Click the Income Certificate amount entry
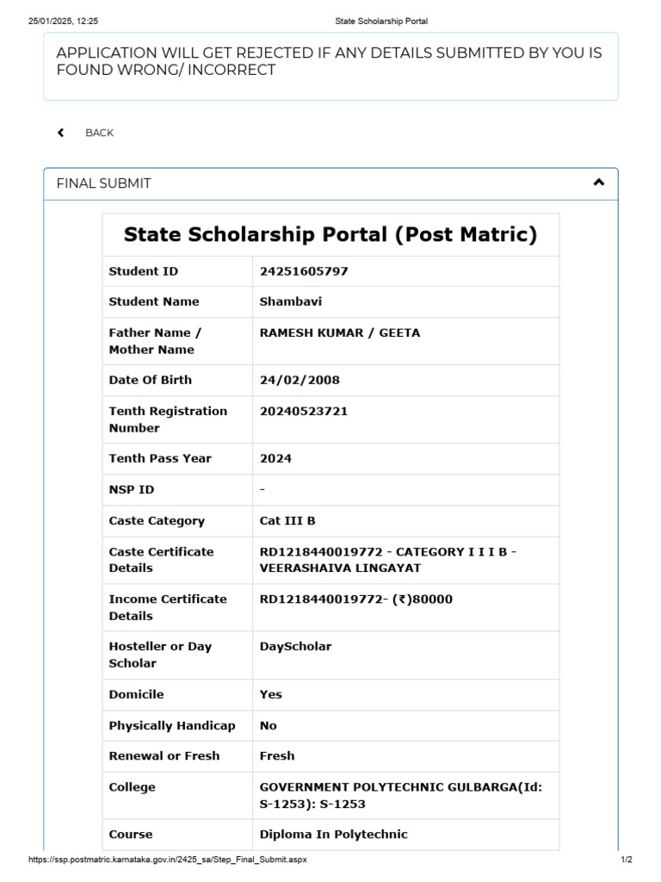The width and height of the screenshot is (661, 882). (355, 599)
